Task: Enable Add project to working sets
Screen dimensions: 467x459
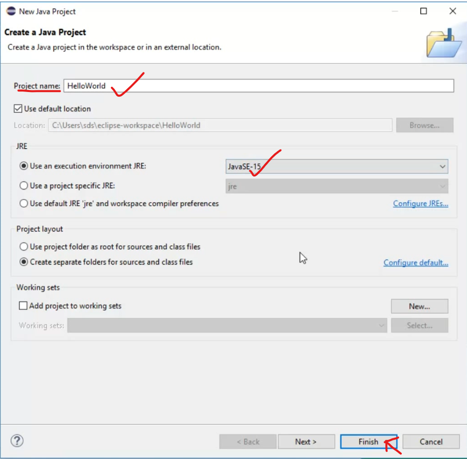Action: tap(23, 305)
